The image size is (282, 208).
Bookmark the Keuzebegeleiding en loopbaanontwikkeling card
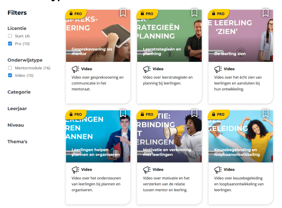pyautogui.click(x=265, y=113)
